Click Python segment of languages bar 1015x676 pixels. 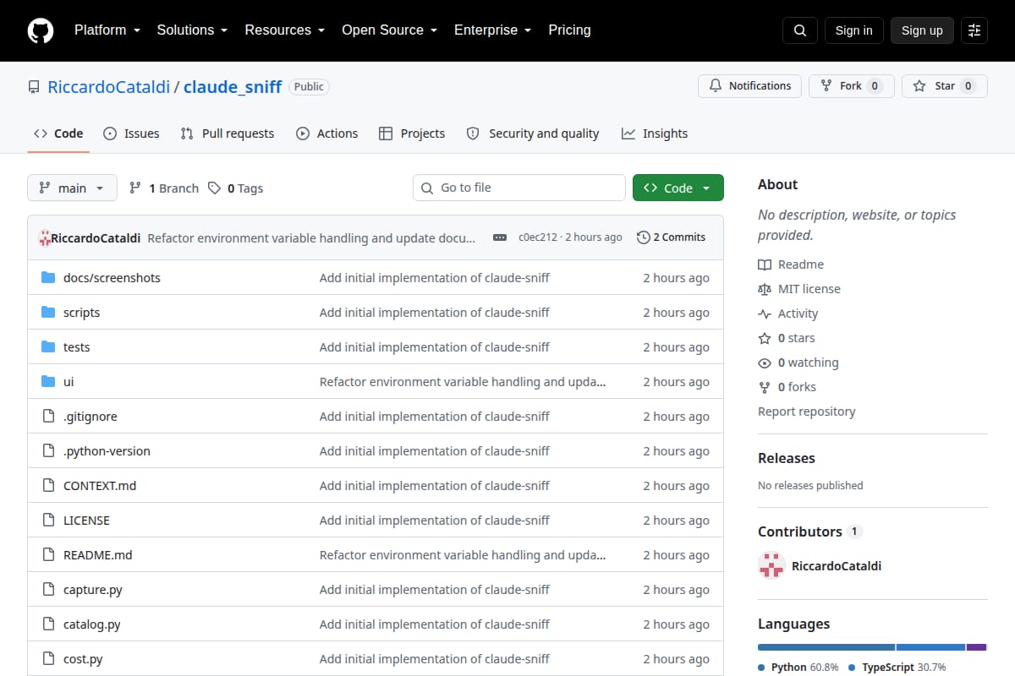click(x=826, y=647)
